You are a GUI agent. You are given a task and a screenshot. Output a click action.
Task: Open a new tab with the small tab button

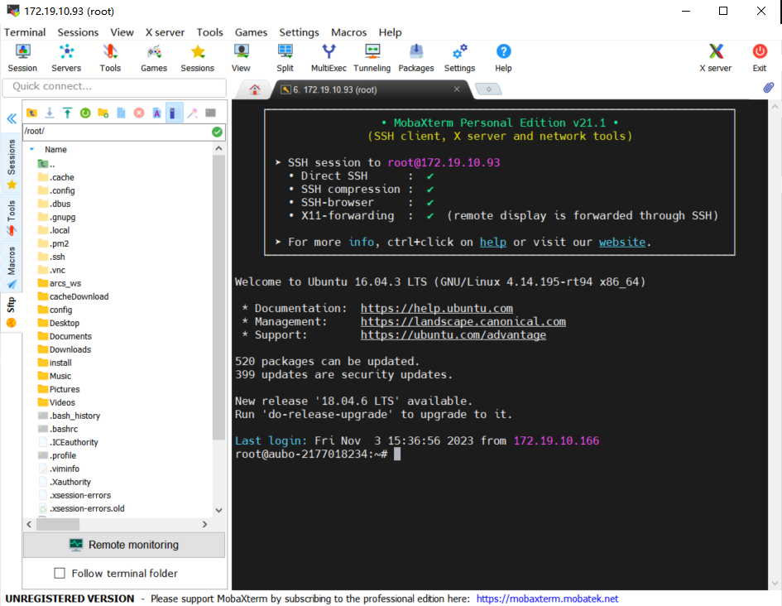488,89
